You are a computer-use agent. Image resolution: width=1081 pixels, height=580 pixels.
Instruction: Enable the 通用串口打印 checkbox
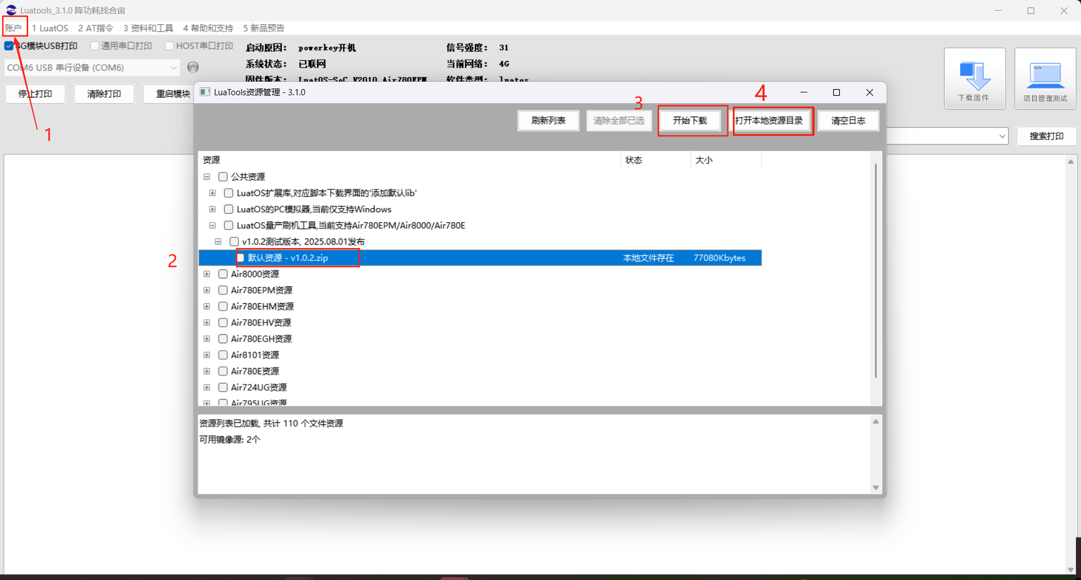tap(95, 46)
